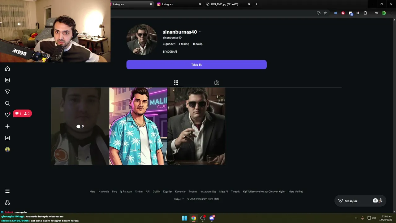Close the IMG_1200.jpg tab
The image size is (396, 223).
coord(249,4)
